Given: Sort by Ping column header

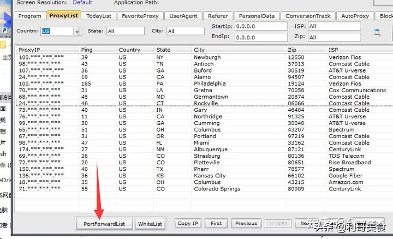Looking at the screenshot, I should [x=98, y=50].
